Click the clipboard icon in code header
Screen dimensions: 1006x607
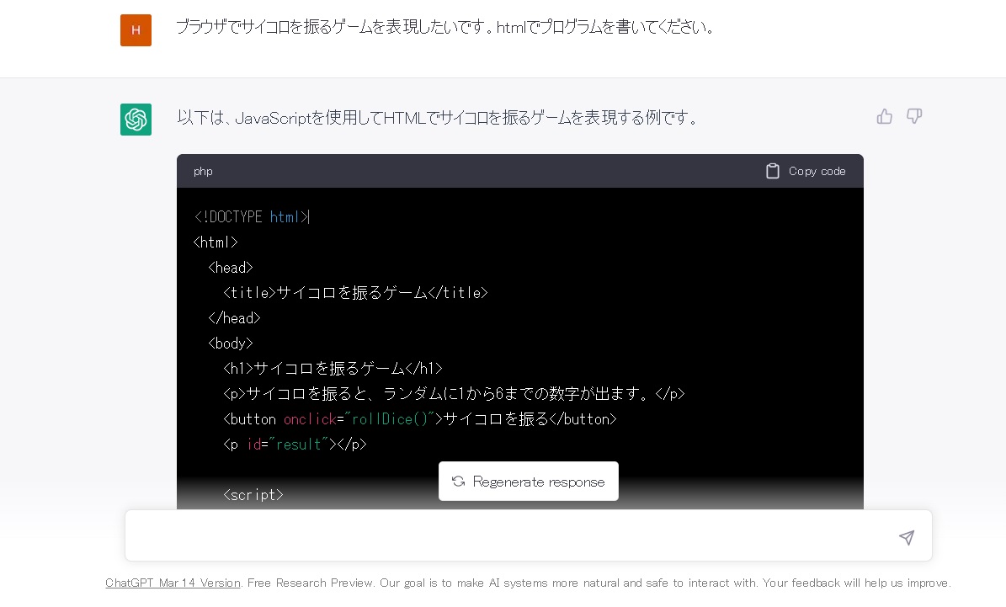(x=773, y=171)
